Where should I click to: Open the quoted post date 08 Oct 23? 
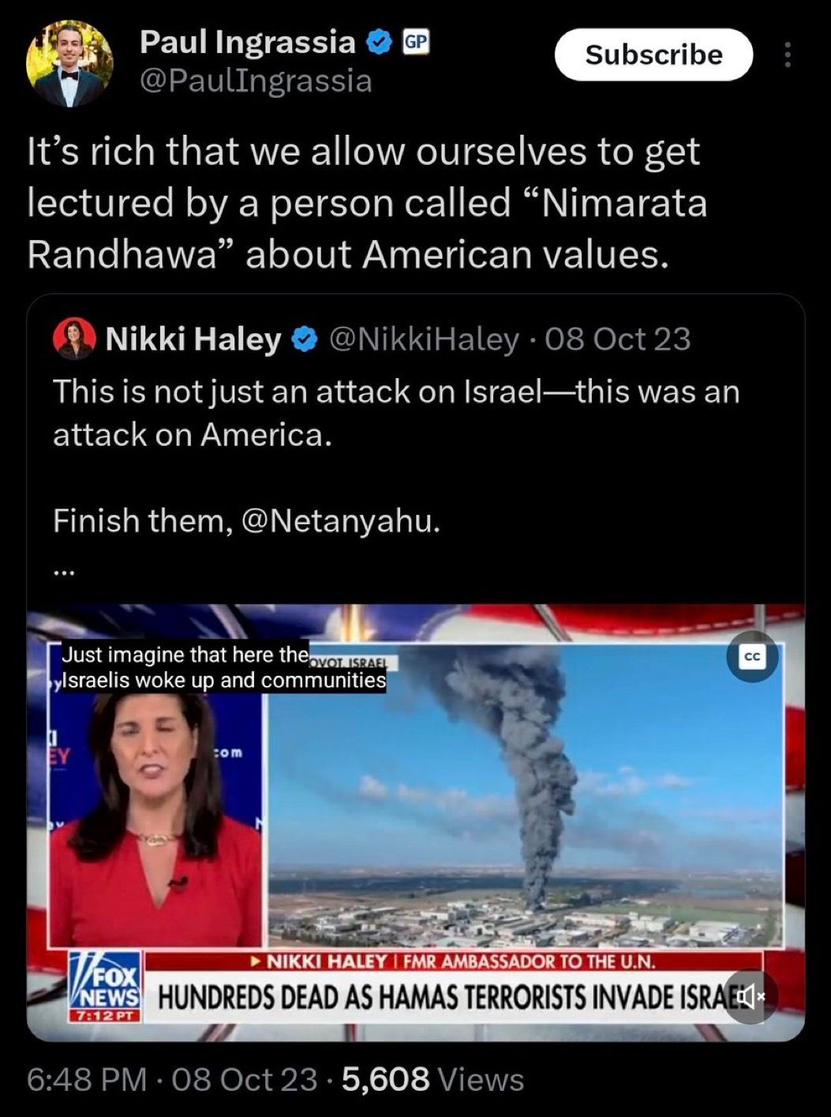pos(617,339)
